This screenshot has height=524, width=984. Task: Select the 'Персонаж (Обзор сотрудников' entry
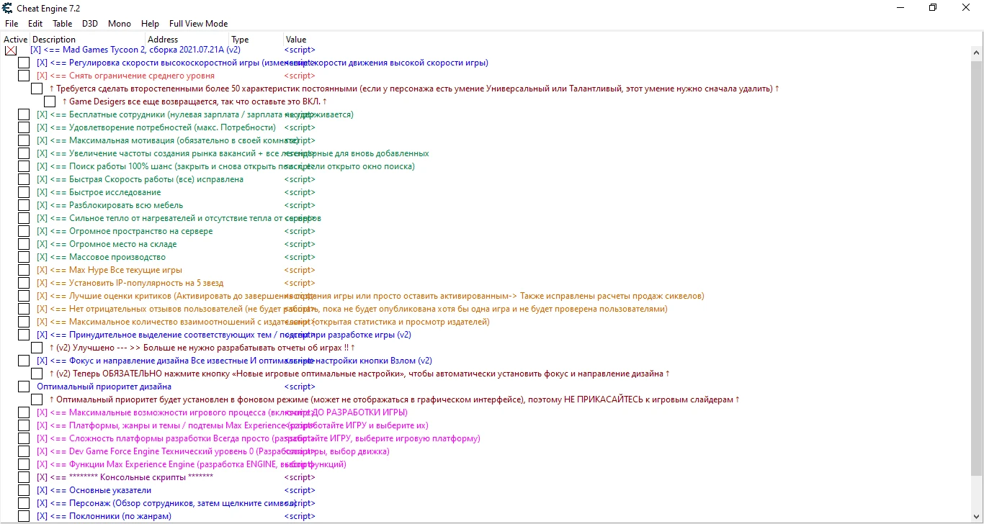click(x=166, y=504)
